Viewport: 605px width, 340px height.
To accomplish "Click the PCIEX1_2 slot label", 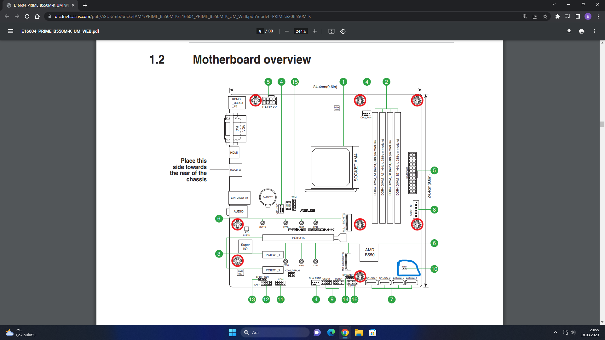I will point(273,270).
